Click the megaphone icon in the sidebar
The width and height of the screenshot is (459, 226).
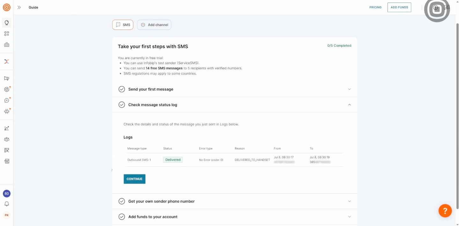6,79
